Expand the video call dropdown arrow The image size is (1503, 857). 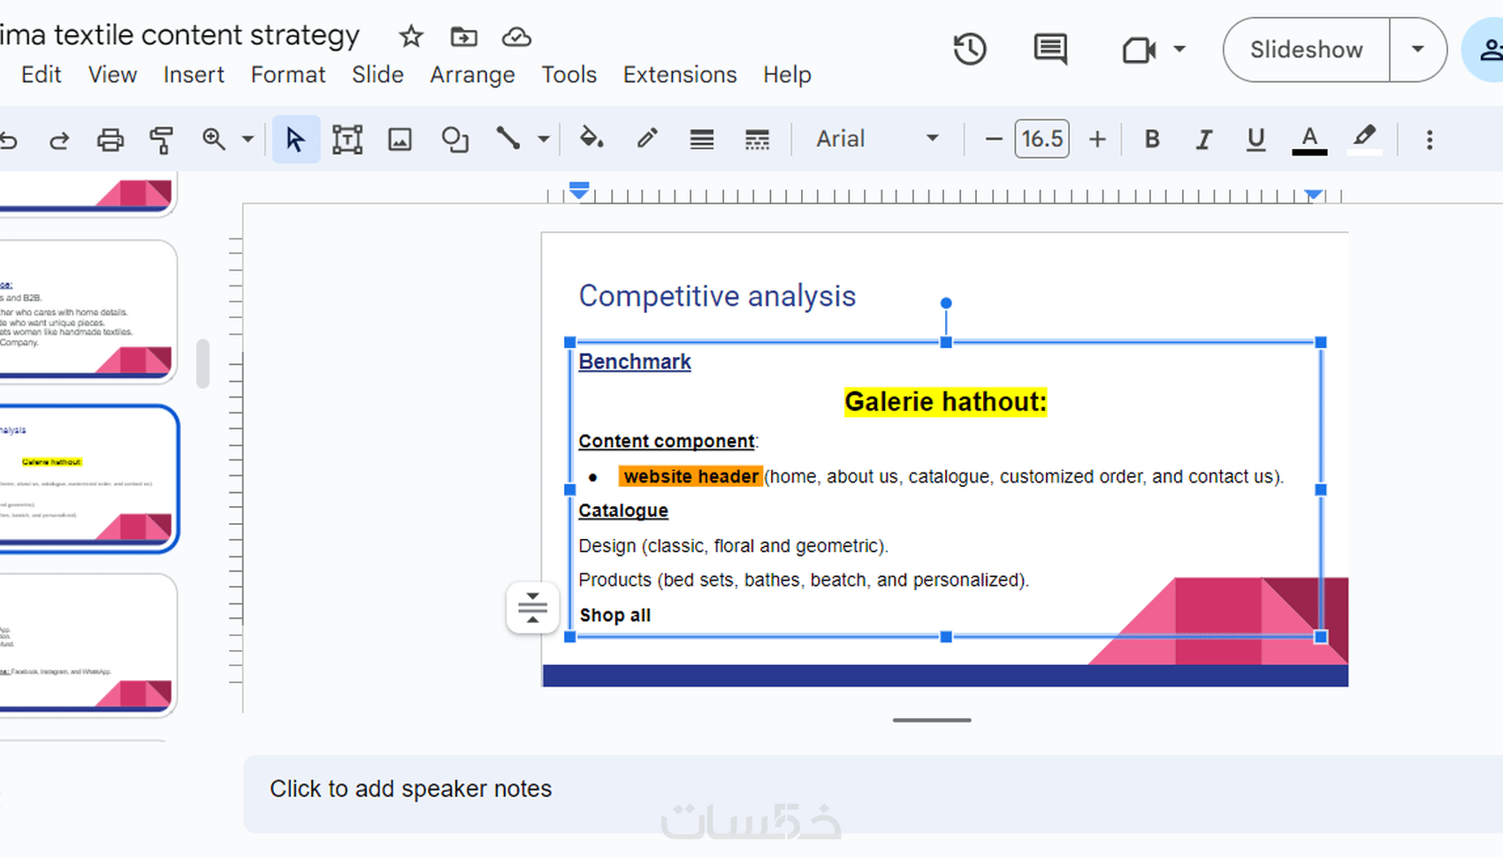pyautogui.click(x=1179, y=49)
